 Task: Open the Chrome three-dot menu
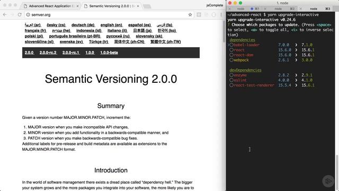tap(221, 15)
